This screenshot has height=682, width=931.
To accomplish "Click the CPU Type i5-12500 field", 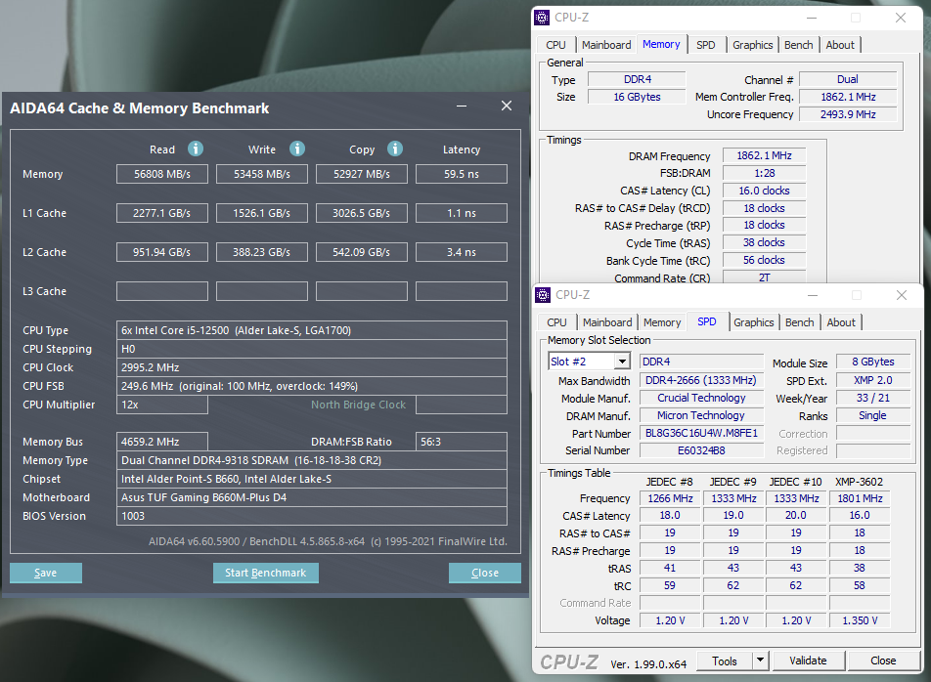I will tap(312, 330).
